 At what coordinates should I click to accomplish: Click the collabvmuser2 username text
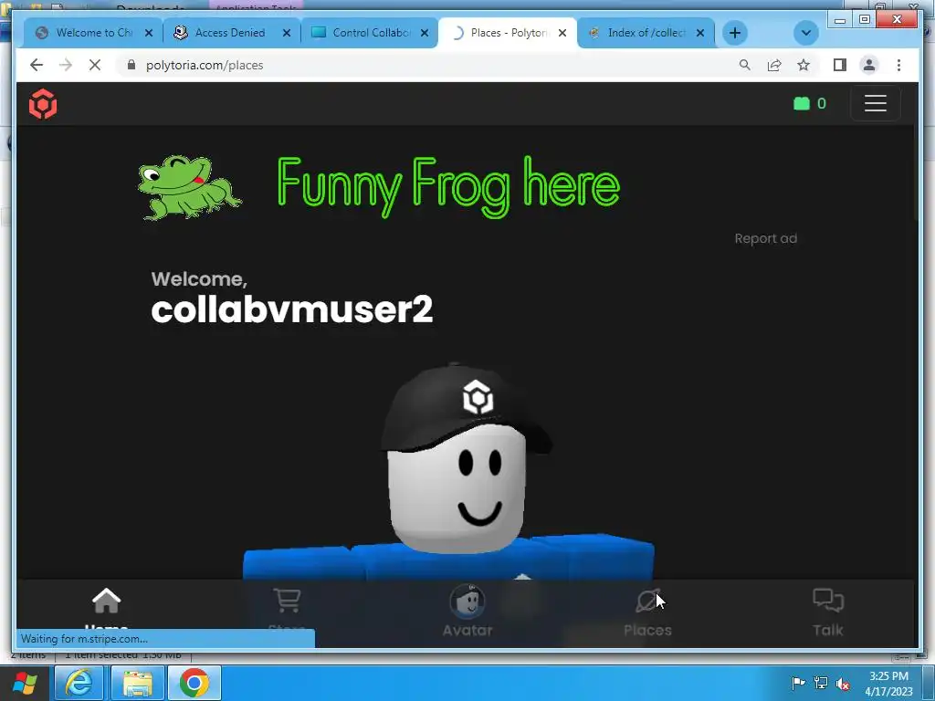coord(291,309)
